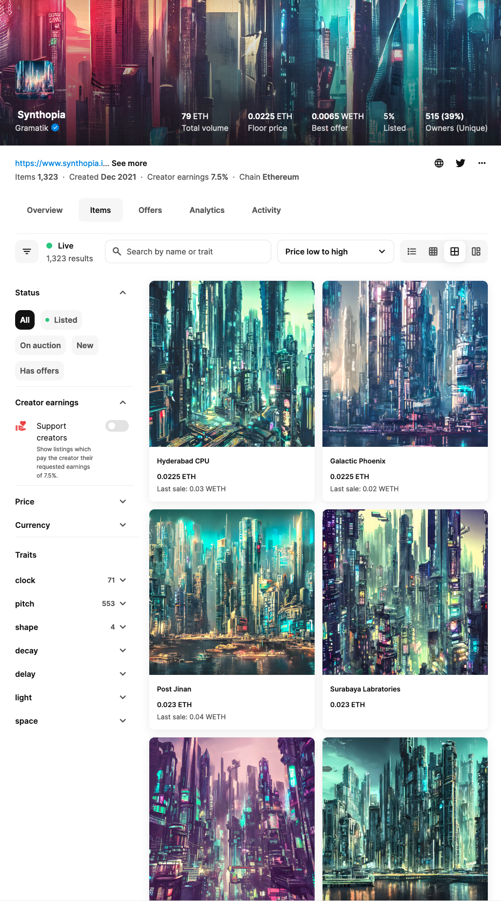Click Last sale: 0.04 WETH text
501x901 pixels.
point(191,717)
